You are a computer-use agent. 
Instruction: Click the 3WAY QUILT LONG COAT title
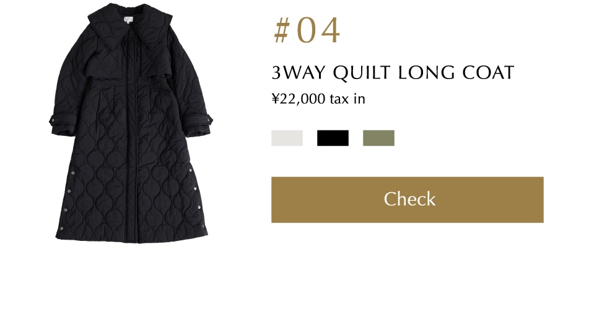(x=393, y=73)
